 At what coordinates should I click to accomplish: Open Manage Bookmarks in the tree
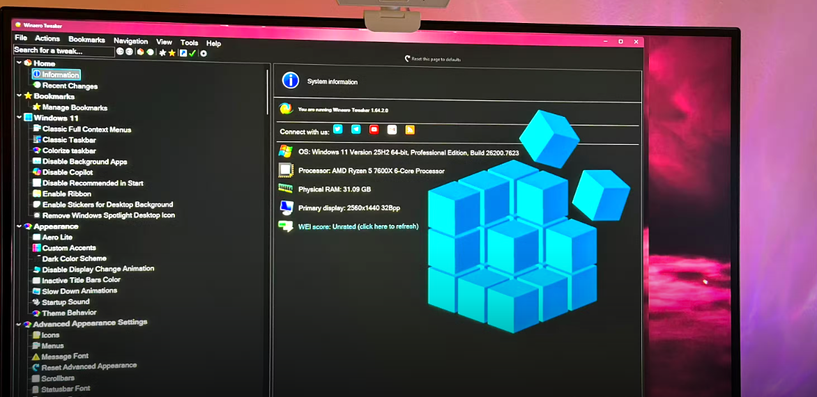75,108
